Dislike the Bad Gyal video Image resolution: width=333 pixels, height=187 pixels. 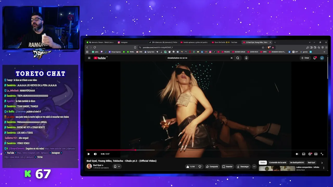(200, 167)
